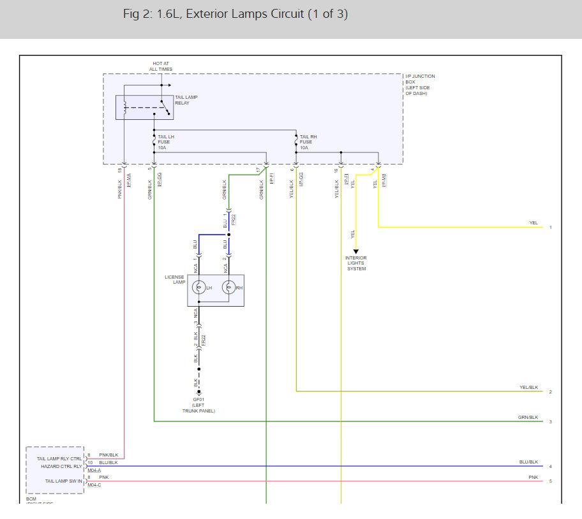Image resolution: width=582 pixels, height=519 pixels.
Task: Click the 'I/P-FI' connector label at pin 17
Action: 272,179
